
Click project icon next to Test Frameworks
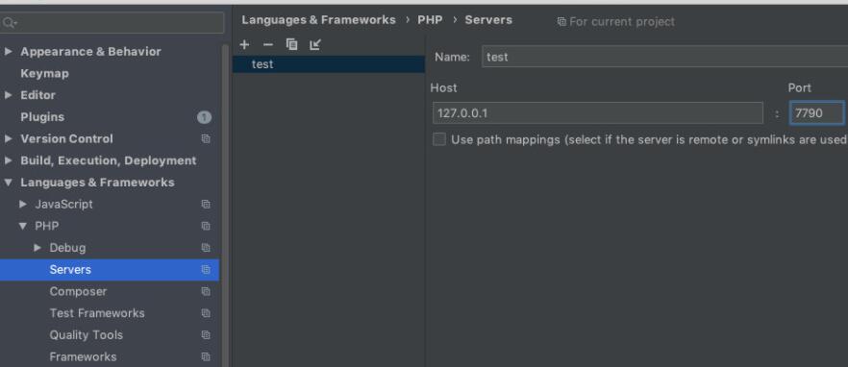(206, 313)
